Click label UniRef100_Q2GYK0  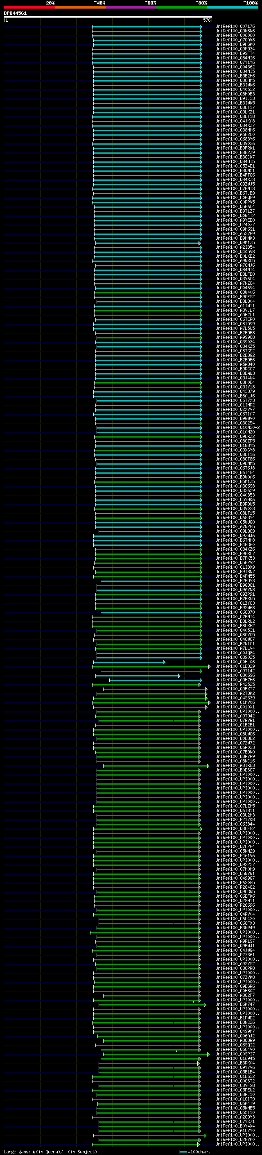click(x=235, y=1139)
